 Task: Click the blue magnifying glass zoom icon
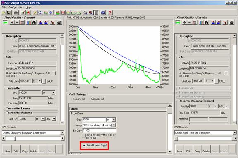point(86,13)
